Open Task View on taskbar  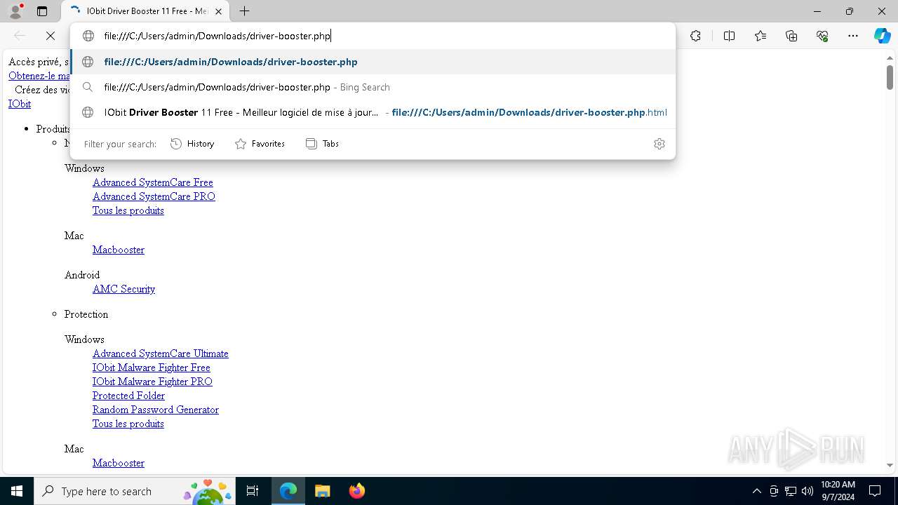click(253, 491)
